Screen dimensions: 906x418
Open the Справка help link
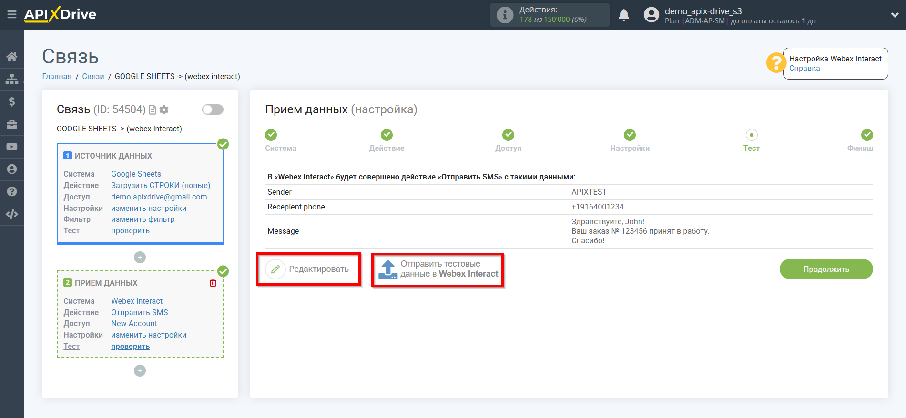[x=804, y=69]
